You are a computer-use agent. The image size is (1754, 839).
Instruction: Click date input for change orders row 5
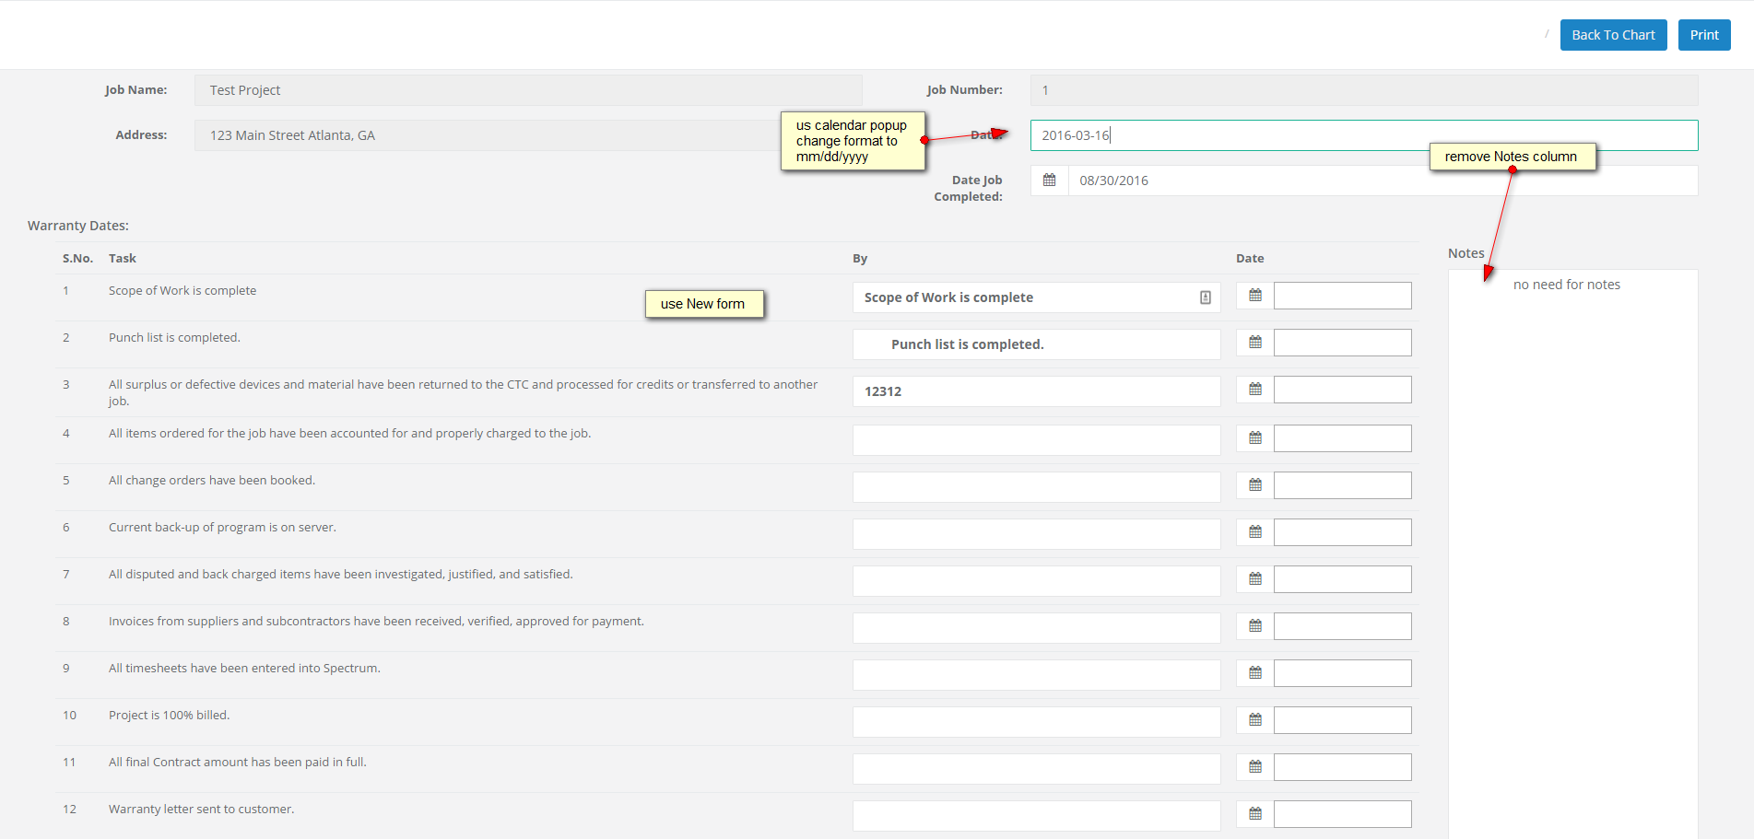1342,485
